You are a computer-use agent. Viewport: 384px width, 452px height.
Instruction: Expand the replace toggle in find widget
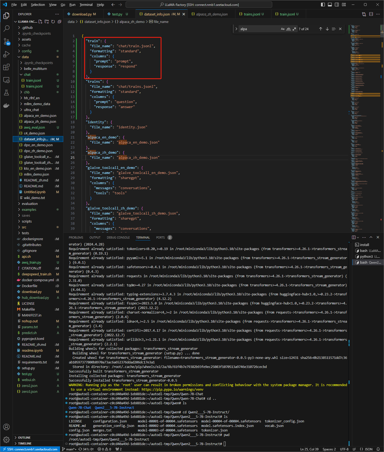(236, 29)
